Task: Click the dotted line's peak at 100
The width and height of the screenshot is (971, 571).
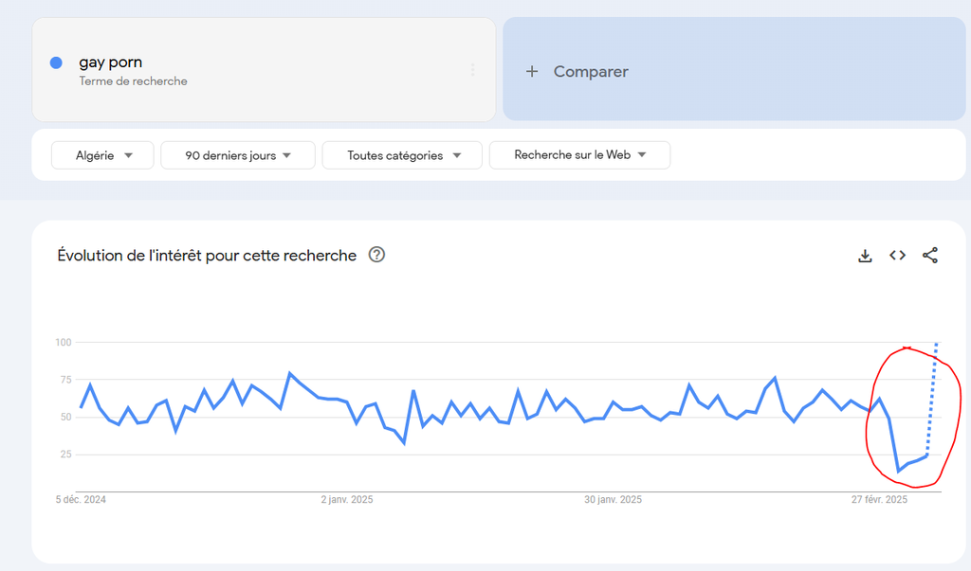Action: coord(937,343)
